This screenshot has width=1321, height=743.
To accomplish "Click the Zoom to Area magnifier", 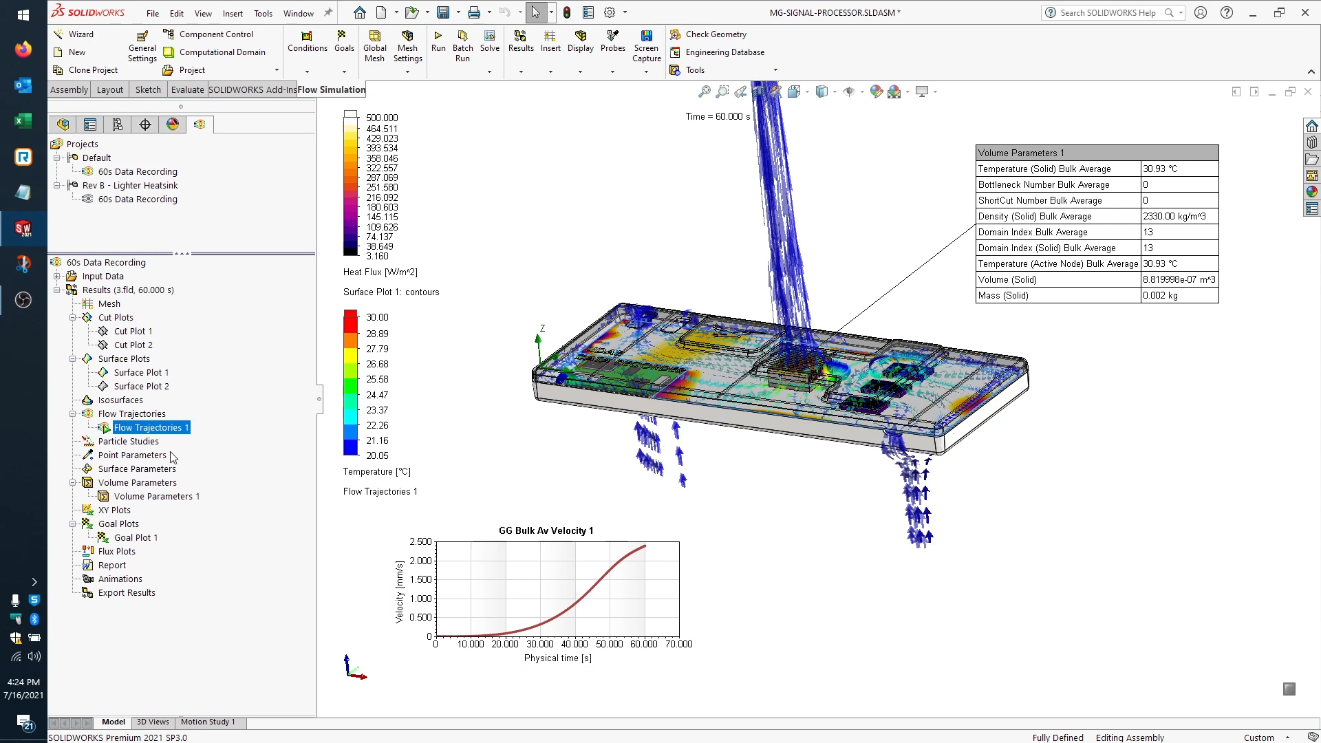I will pos(722,91).
